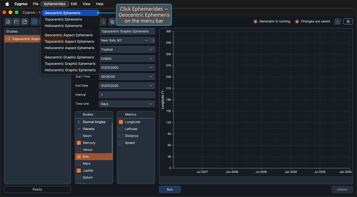This screenshot has height=197, width=357.
Task: Click the Bodies list scrollbar
Action: click(x=112, y=138)
